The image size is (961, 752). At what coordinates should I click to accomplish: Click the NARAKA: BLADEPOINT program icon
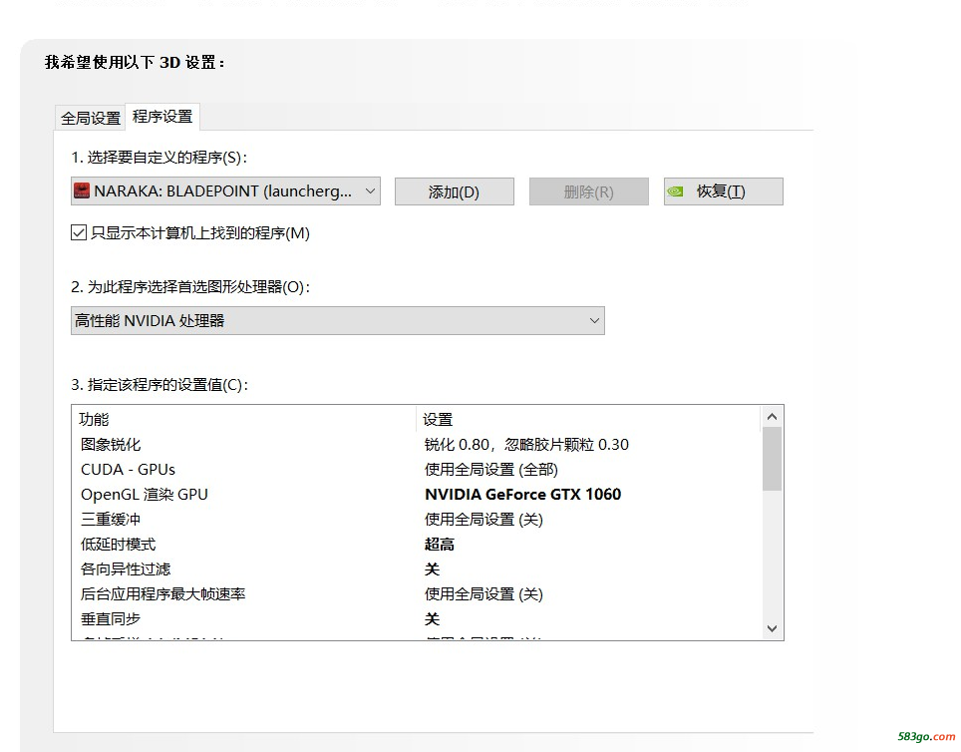click(x=82, y=191)
